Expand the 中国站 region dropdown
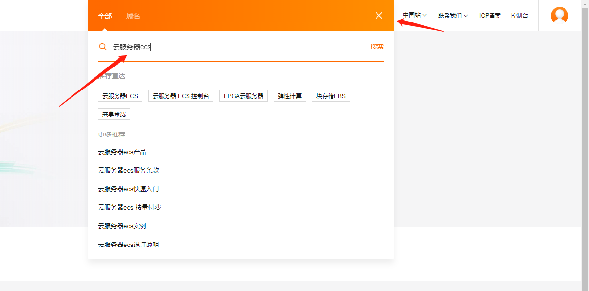The image size is (589, 291). pyautogui.click(x=415, y=16)
